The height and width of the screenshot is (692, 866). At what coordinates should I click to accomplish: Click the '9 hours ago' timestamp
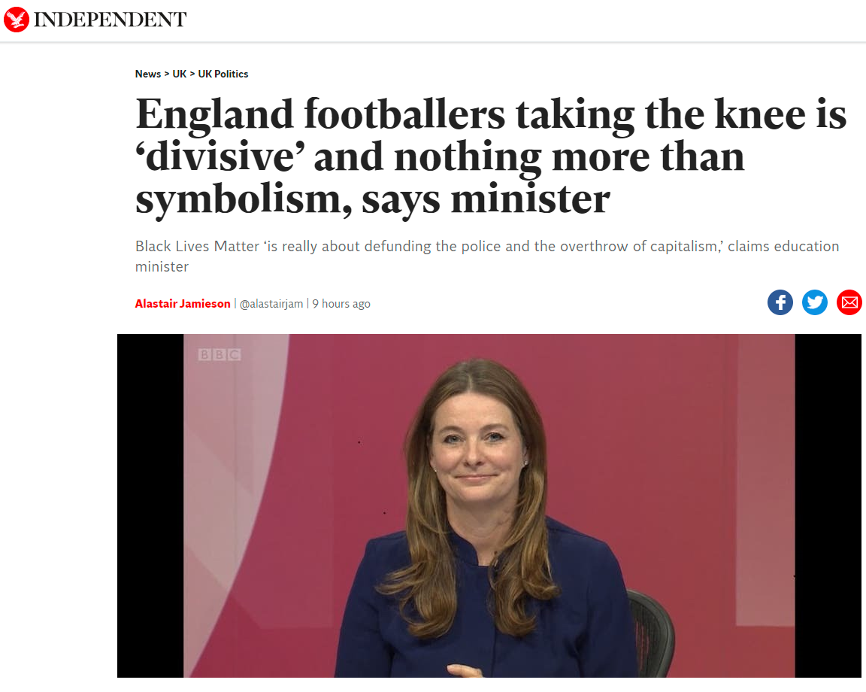click(341, 304)
